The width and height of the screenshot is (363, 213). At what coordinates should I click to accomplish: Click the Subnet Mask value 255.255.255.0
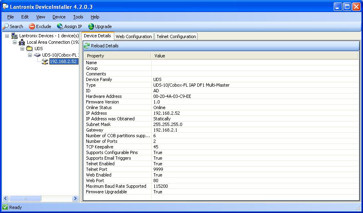tap(168, 124)
